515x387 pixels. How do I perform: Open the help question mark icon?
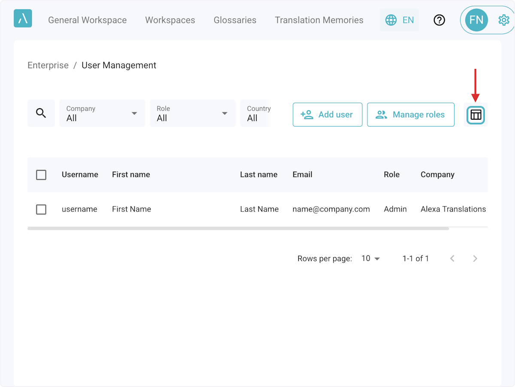(439, 20)
